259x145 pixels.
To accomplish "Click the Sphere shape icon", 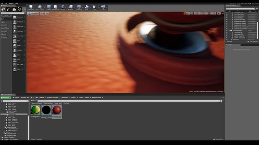I will [x=15, y=46].
